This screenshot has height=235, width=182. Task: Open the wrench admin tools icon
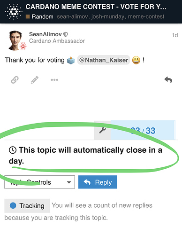click(x=102, y=130)
